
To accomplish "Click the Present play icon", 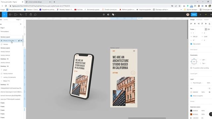I will coord(200,15).
